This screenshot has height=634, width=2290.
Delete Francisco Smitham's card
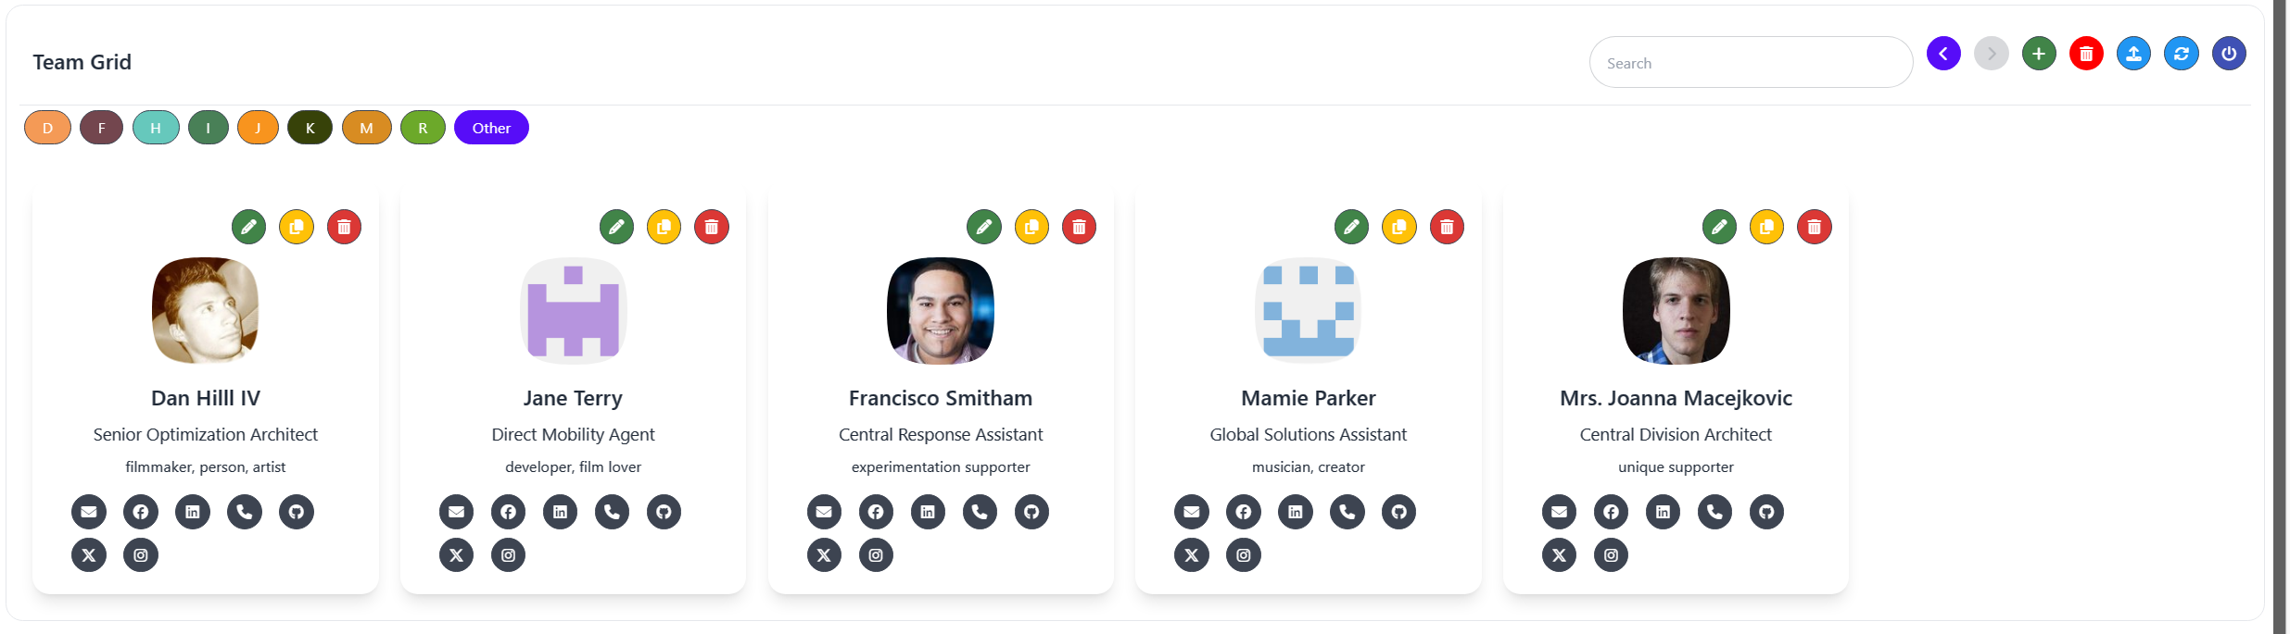tap(1079, 227)
